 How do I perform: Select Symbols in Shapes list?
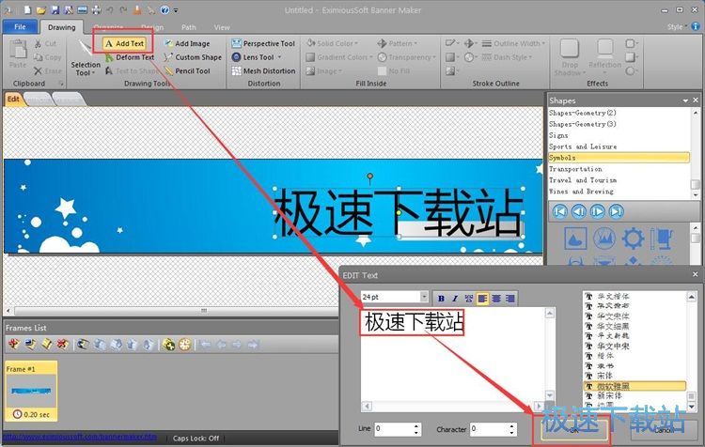pyautogui.click(x=619, y=158)
